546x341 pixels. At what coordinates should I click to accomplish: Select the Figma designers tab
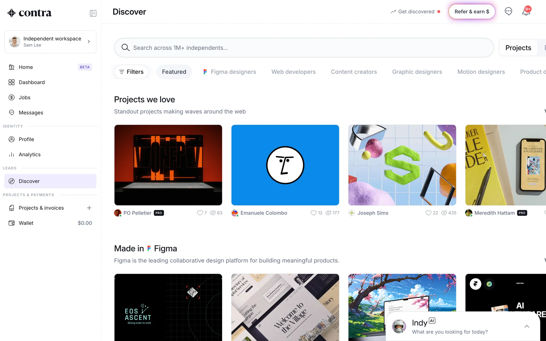pos(229,72)
